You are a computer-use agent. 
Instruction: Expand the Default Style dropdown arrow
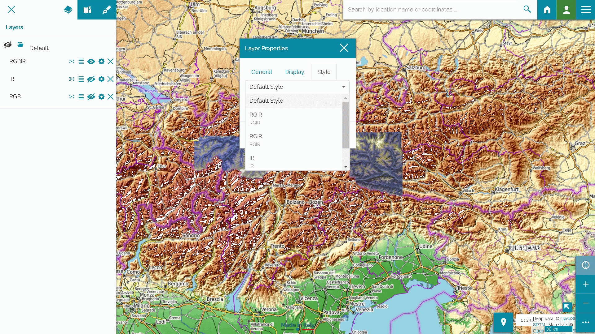coord(343,87)
